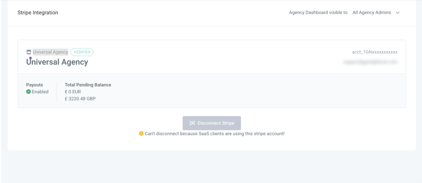Click the large Universal Agency heading
This screenshot has height=183, width=422.
coord(57,62)
